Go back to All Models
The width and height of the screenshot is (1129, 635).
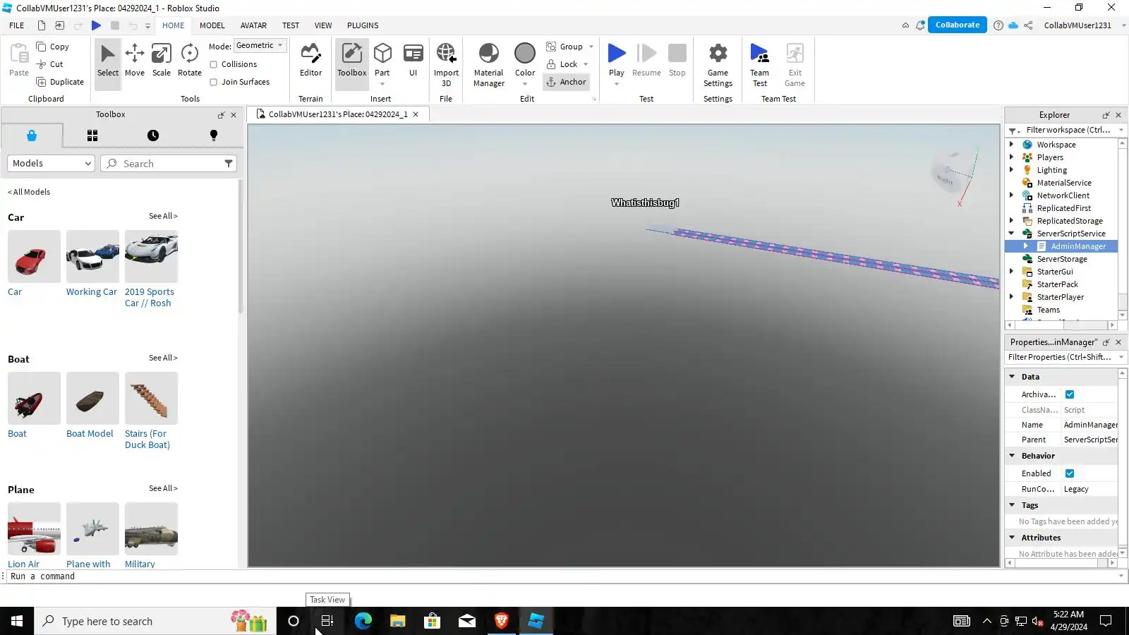29,192
